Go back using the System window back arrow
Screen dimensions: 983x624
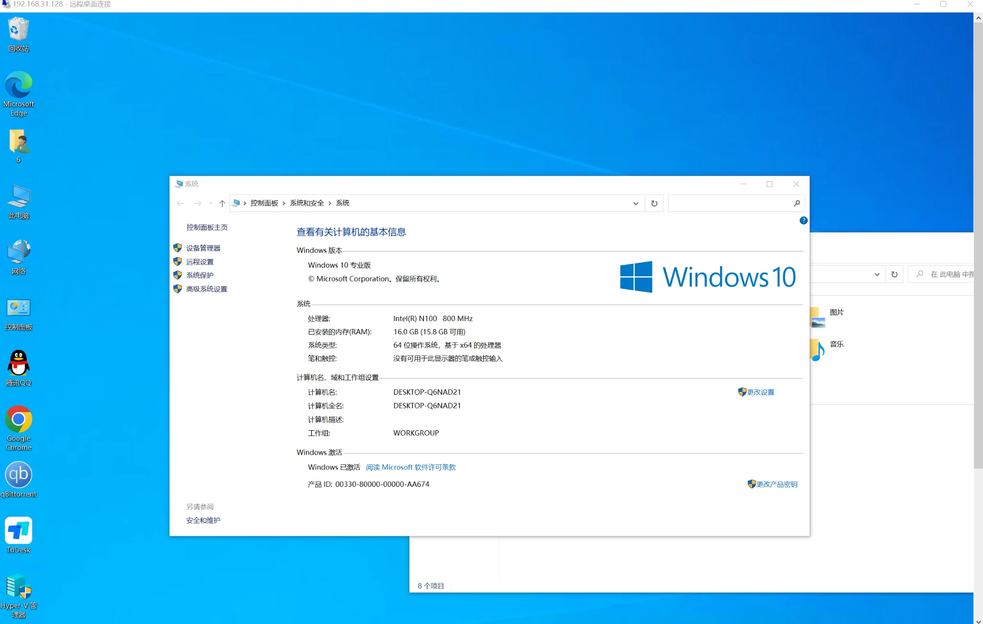tap(180, 203)
